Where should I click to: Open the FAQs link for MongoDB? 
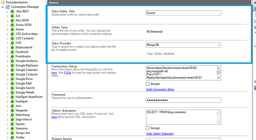68,73
